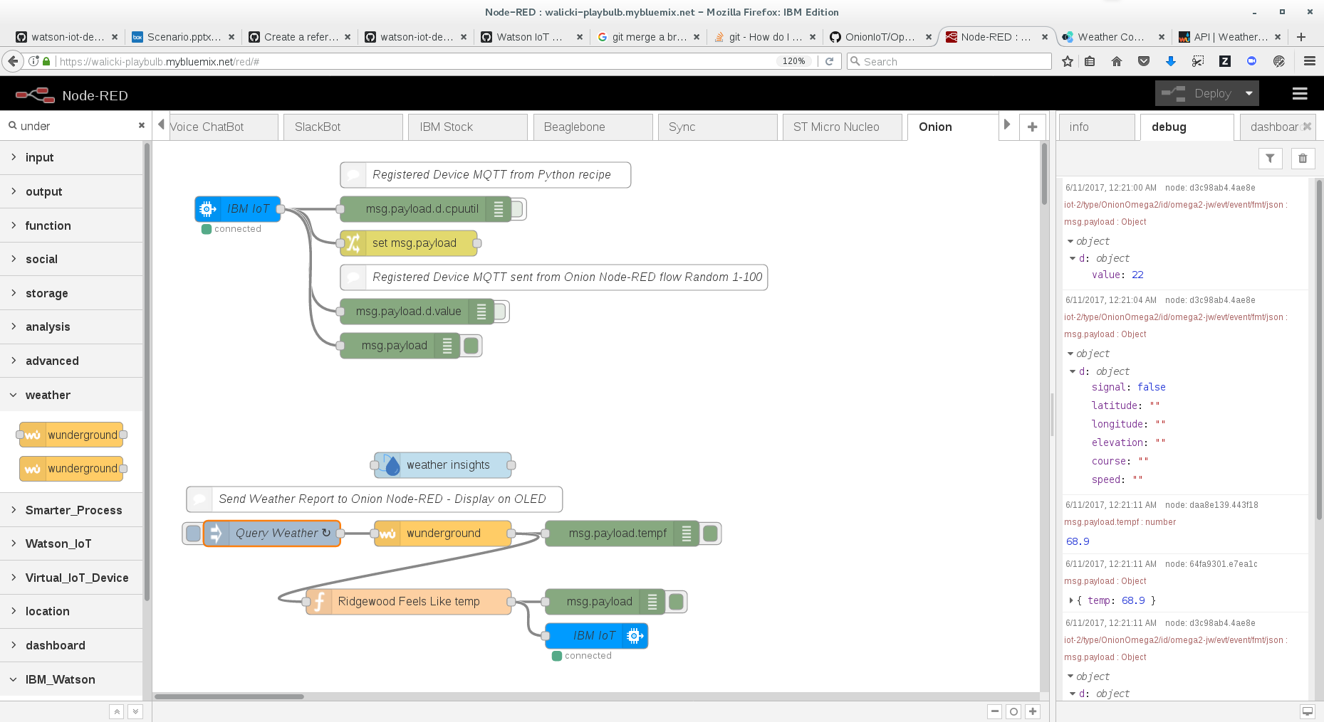Reload the page in Firefox
The image size is (1324, 722).
coord(829,62)
